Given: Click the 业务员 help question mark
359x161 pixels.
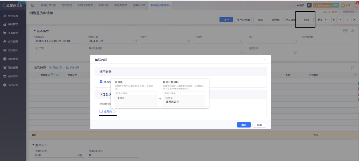Looking at the screenshot, I should [x=114, y=111].
